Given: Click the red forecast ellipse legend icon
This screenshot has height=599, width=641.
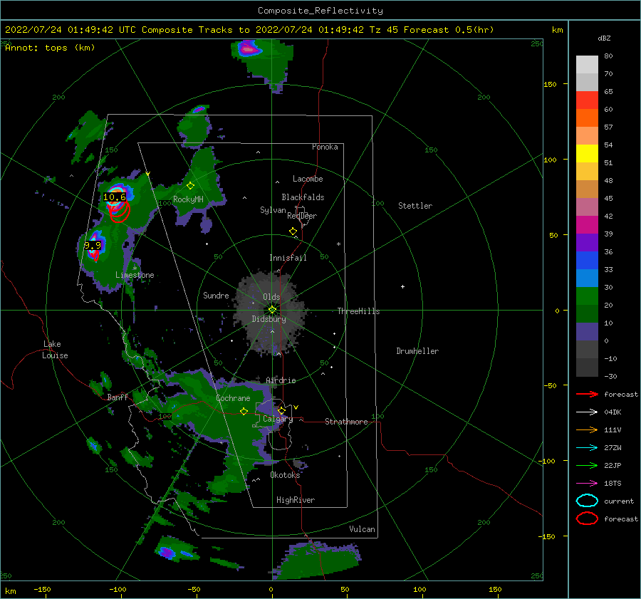Looking at the screenshot, I should (x=587, y=519).
